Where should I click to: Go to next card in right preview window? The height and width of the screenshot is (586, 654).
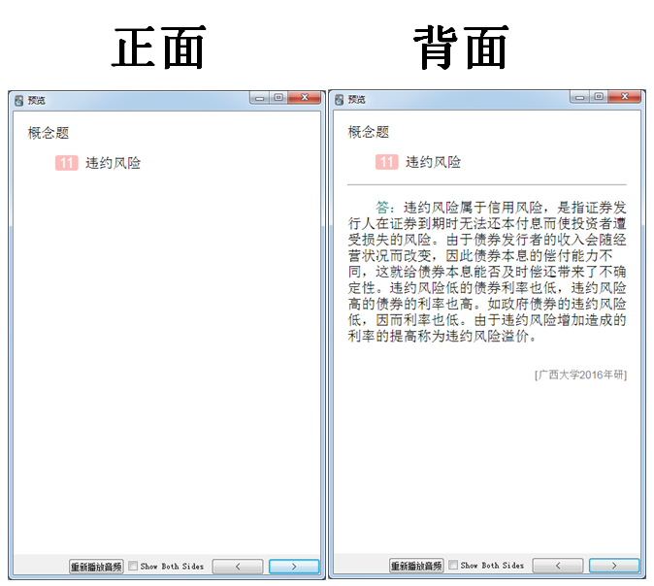[614, 566]
